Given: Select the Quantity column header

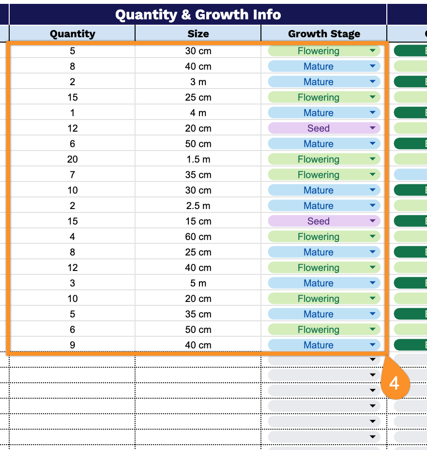Looking at the screenshot, I should coord(73,33).
